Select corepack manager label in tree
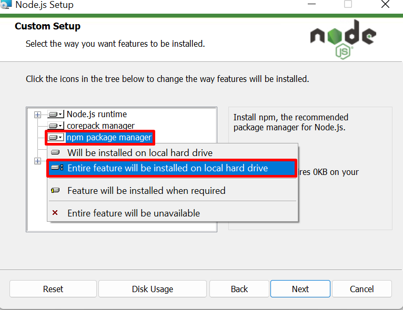 pos(100,126)
